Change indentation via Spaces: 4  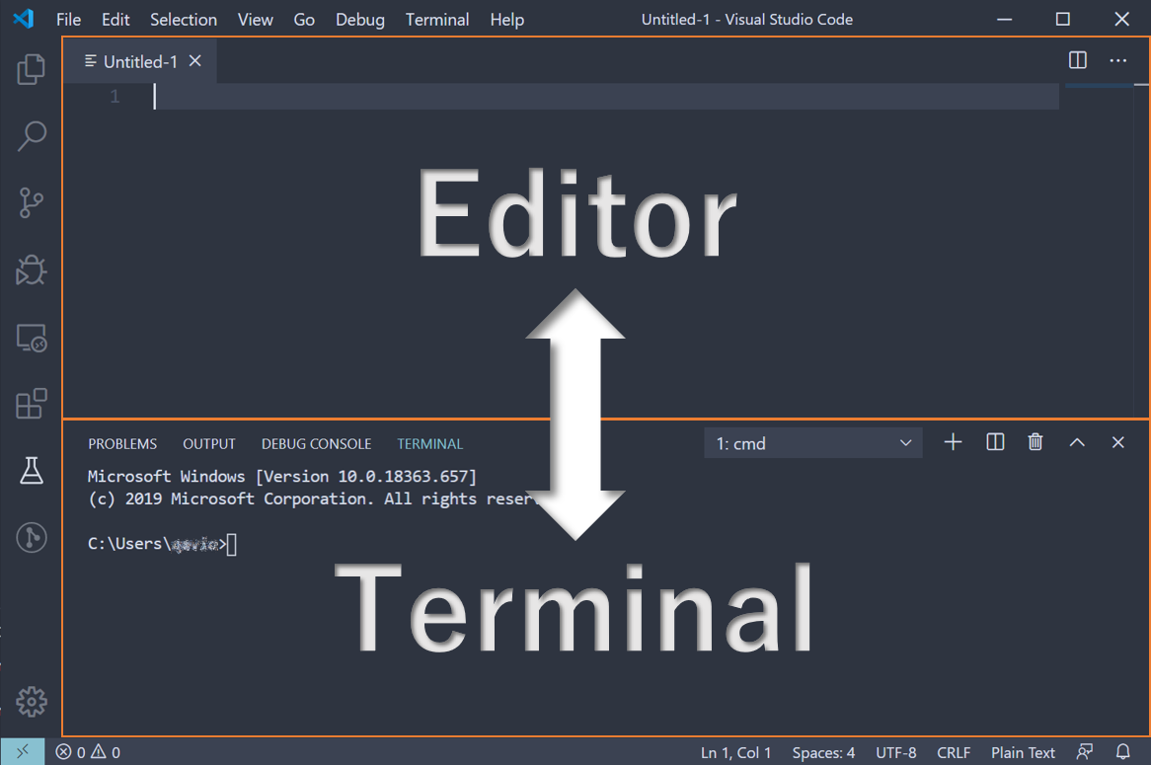point(823,752)
